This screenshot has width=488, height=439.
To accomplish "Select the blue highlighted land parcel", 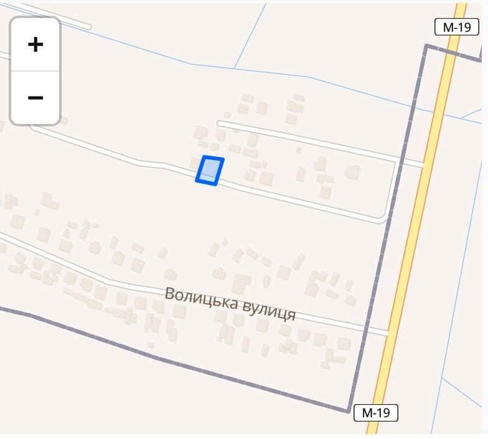I will 210,171.
